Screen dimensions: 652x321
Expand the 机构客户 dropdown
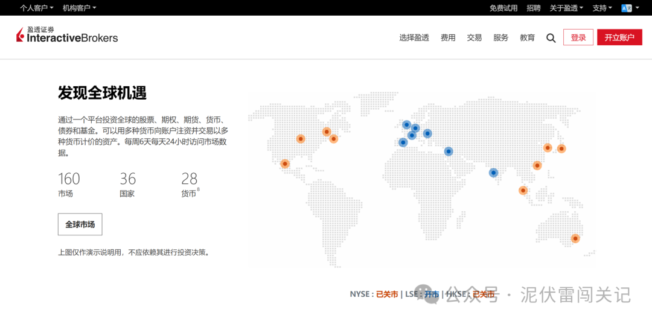click(80, 7)
